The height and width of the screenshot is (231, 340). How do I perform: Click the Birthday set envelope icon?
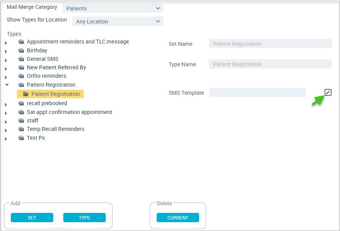[x=21, y=50]
